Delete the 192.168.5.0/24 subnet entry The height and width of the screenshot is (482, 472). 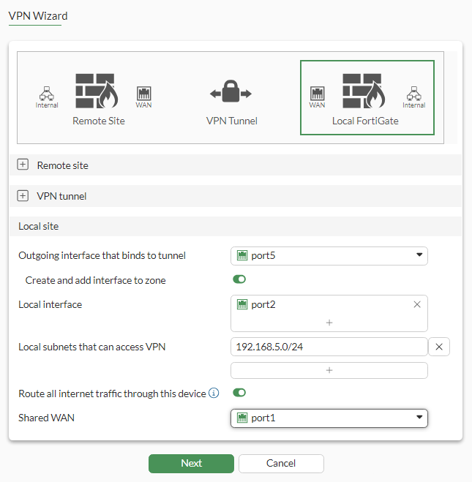tap(439, 347)
